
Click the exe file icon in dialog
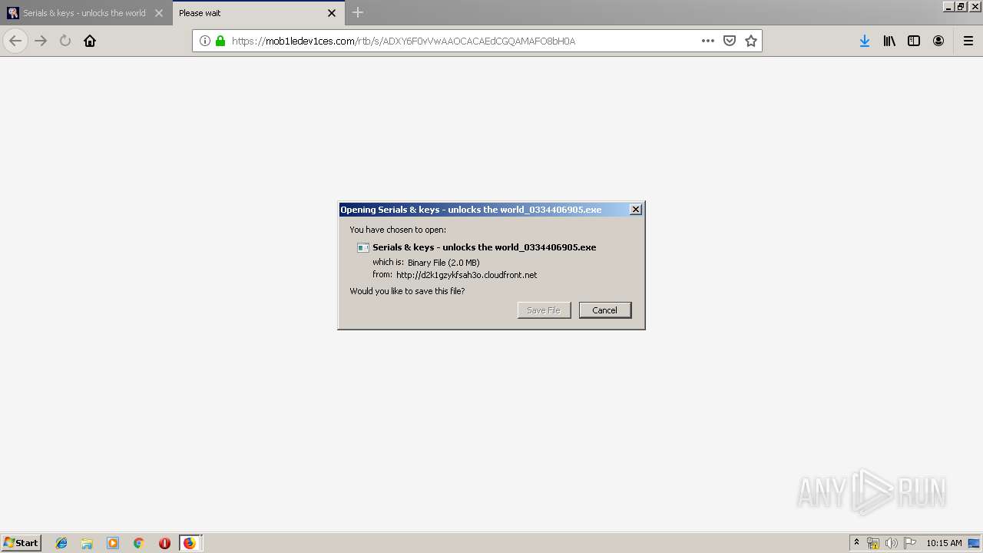(363, 247)
